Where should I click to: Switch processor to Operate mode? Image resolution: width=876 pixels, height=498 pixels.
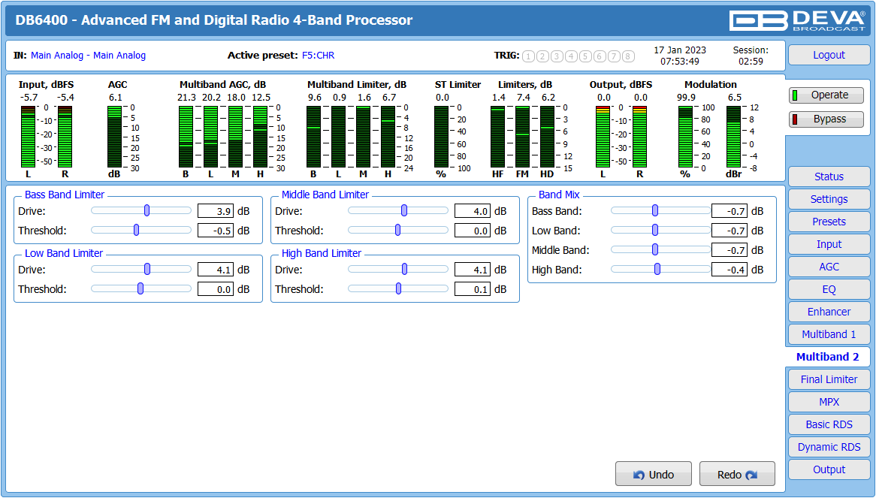[x=826, y=95]
